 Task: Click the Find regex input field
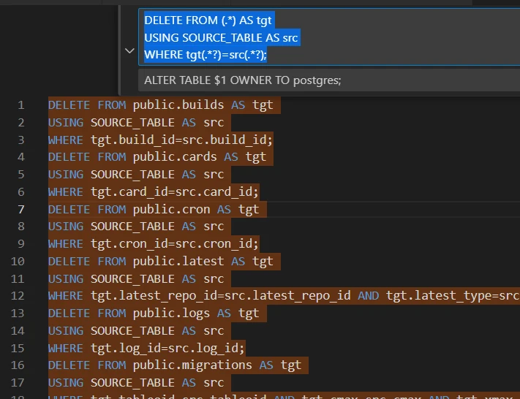pyautogui.click(x=329, y=37)
